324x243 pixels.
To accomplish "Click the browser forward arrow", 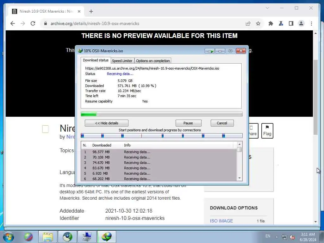I will pos(23,23).
